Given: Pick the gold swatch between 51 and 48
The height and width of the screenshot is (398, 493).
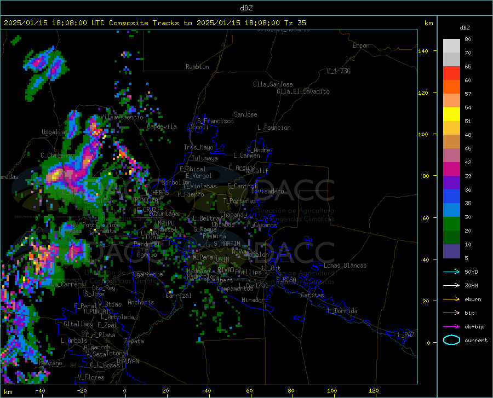Looking at the screenshot, I should click(451, 128).
